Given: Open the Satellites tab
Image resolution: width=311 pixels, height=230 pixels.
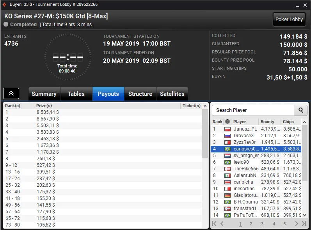Looking at the screenshot, I should tap(172, 94).
